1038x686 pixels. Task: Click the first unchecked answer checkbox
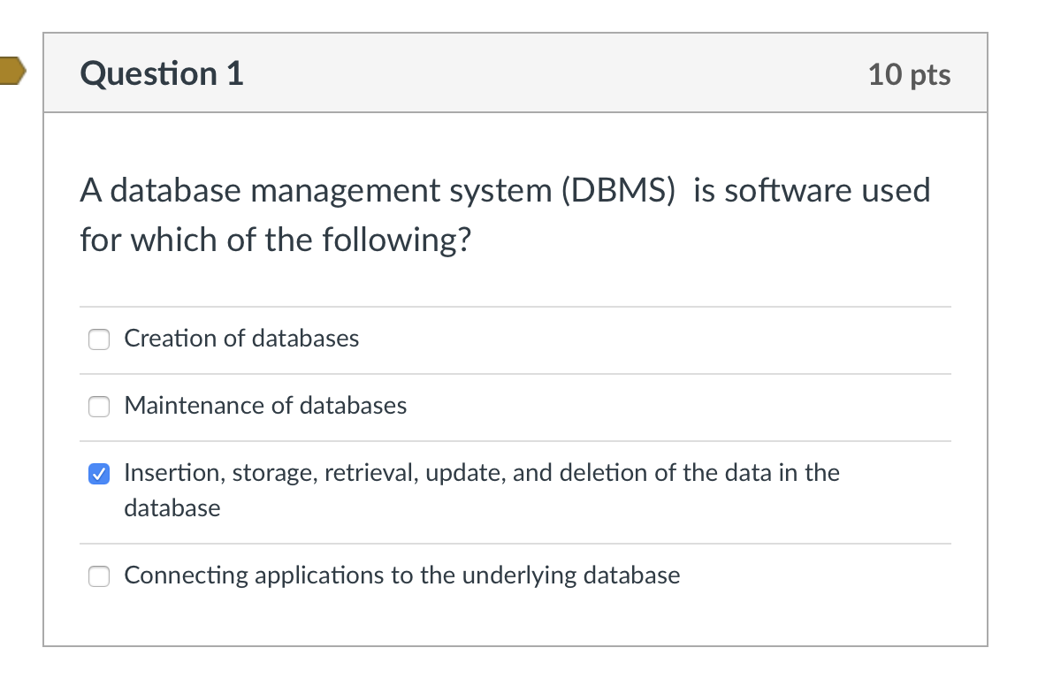pyautogui.click(x=98, y=339)
